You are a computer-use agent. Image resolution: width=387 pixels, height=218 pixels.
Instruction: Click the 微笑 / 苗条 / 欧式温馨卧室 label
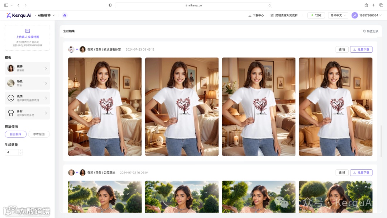(x=104, y=49)
